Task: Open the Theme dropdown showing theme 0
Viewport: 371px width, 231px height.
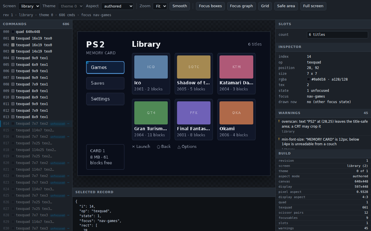Action: click(x=71, y=6)
